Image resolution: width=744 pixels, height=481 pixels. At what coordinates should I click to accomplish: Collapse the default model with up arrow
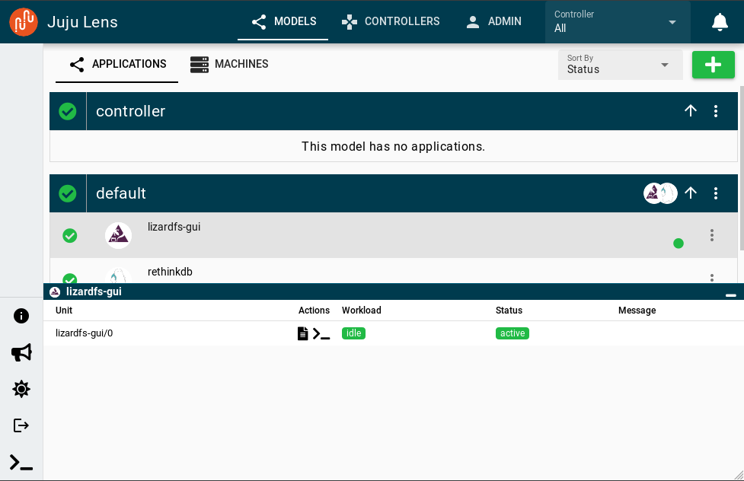(691, 193)
